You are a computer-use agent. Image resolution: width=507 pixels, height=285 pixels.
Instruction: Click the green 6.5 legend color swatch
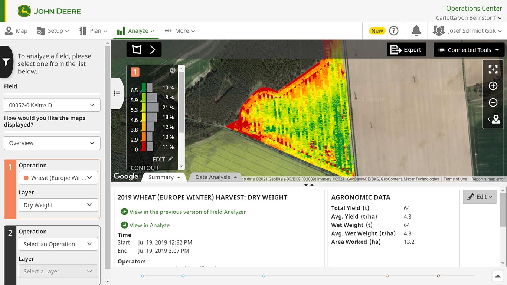(x=143, y=88)
